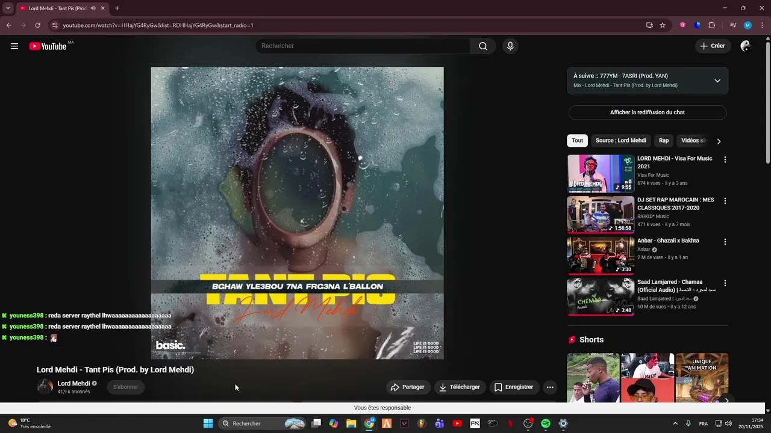This screenshot has height=433, width=771.
Task: Go back with browser back arrow
Action: point(8,25)
